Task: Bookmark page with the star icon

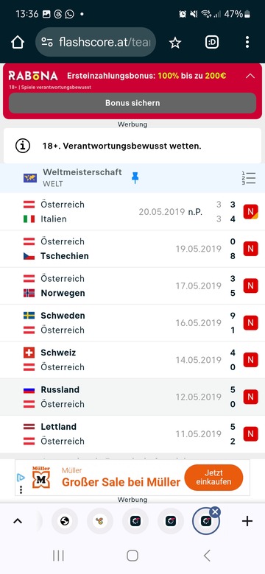Action: [x=175, y=43]
